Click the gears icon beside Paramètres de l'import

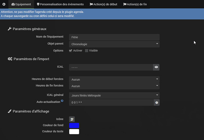click(x=10, y=59)
